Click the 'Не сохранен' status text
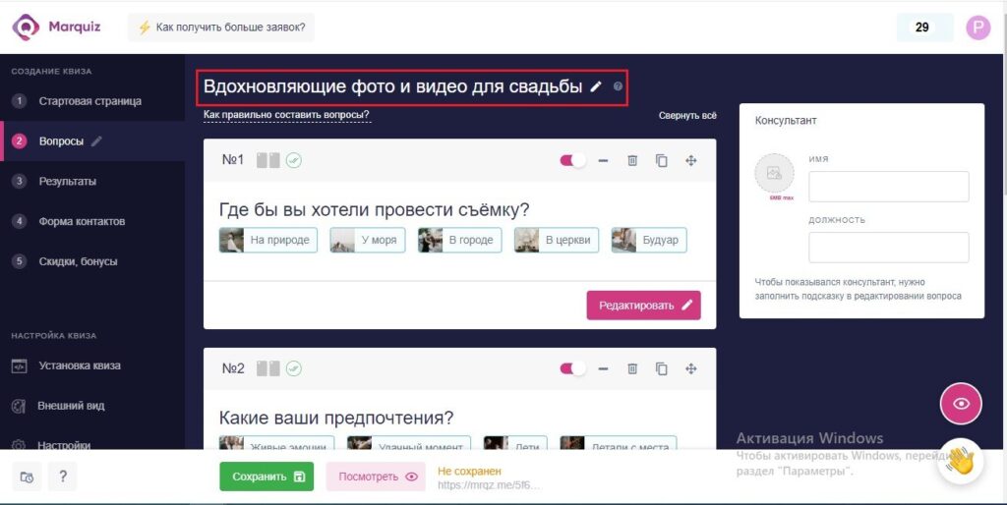Viewport: 1007px width, 505px height. (x=469, y=471)
